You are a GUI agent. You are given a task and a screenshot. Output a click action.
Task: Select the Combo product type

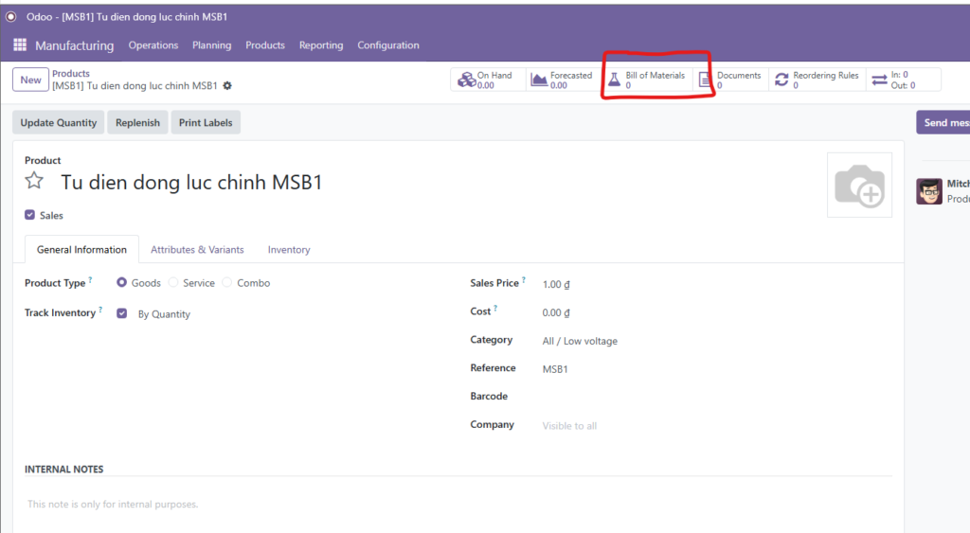coord(227,283)
